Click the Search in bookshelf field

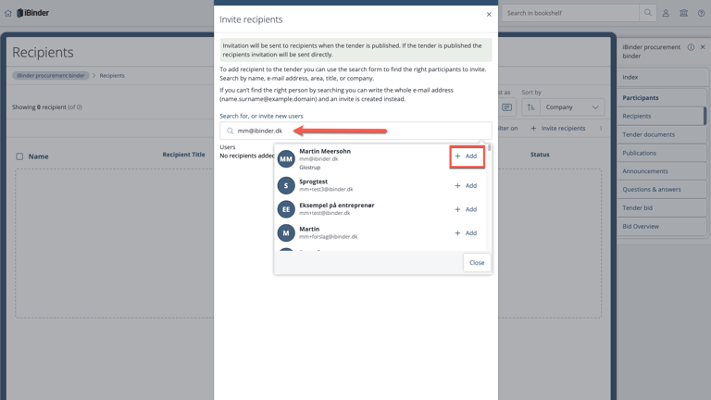coord(570,13)
